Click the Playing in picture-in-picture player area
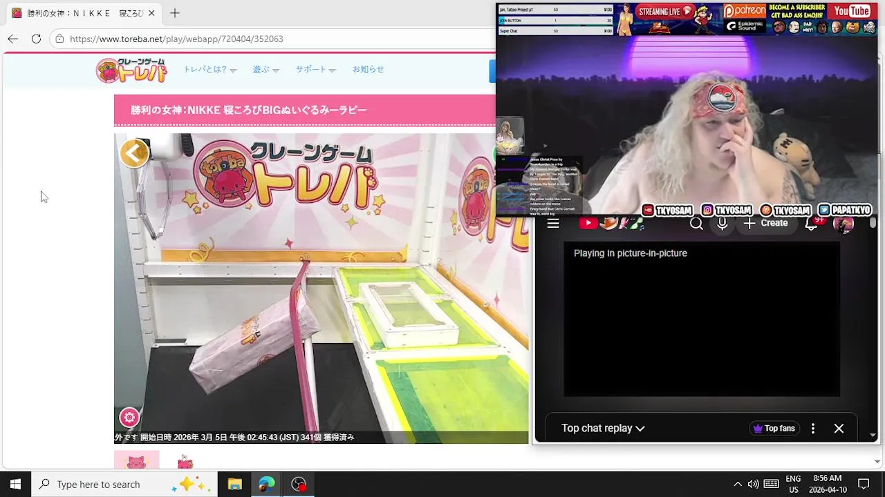This screenshot has width=885, height=497. 702,319
